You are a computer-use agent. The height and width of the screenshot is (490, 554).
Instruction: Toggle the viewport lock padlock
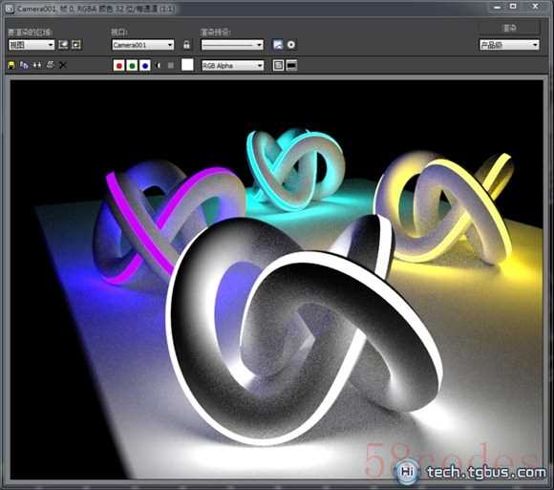pyautogui.click(x=186, y=45)
